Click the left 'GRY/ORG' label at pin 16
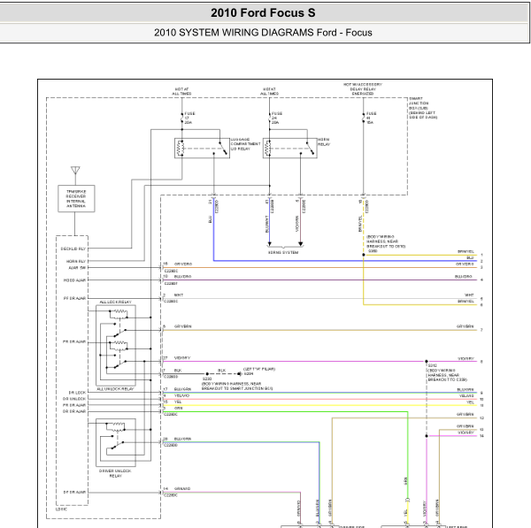 tap(183, 264)
